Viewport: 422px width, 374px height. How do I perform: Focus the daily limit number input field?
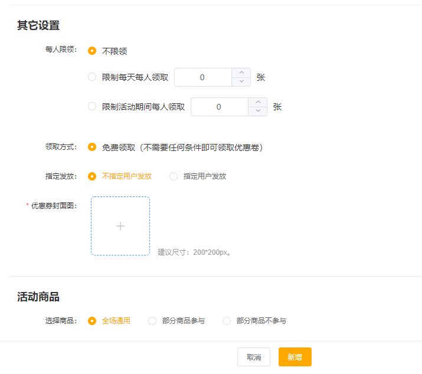point(202,77)
